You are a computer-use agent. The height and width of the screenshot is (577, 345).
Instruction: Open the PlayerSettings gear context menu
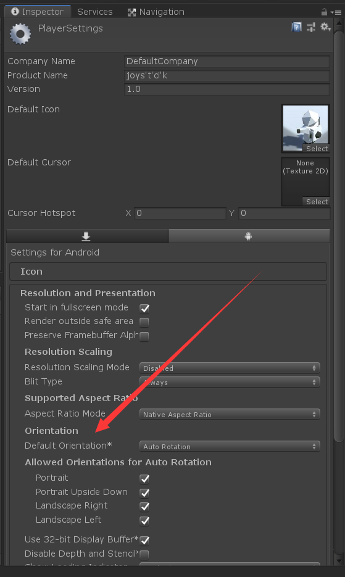pos(325,27)
